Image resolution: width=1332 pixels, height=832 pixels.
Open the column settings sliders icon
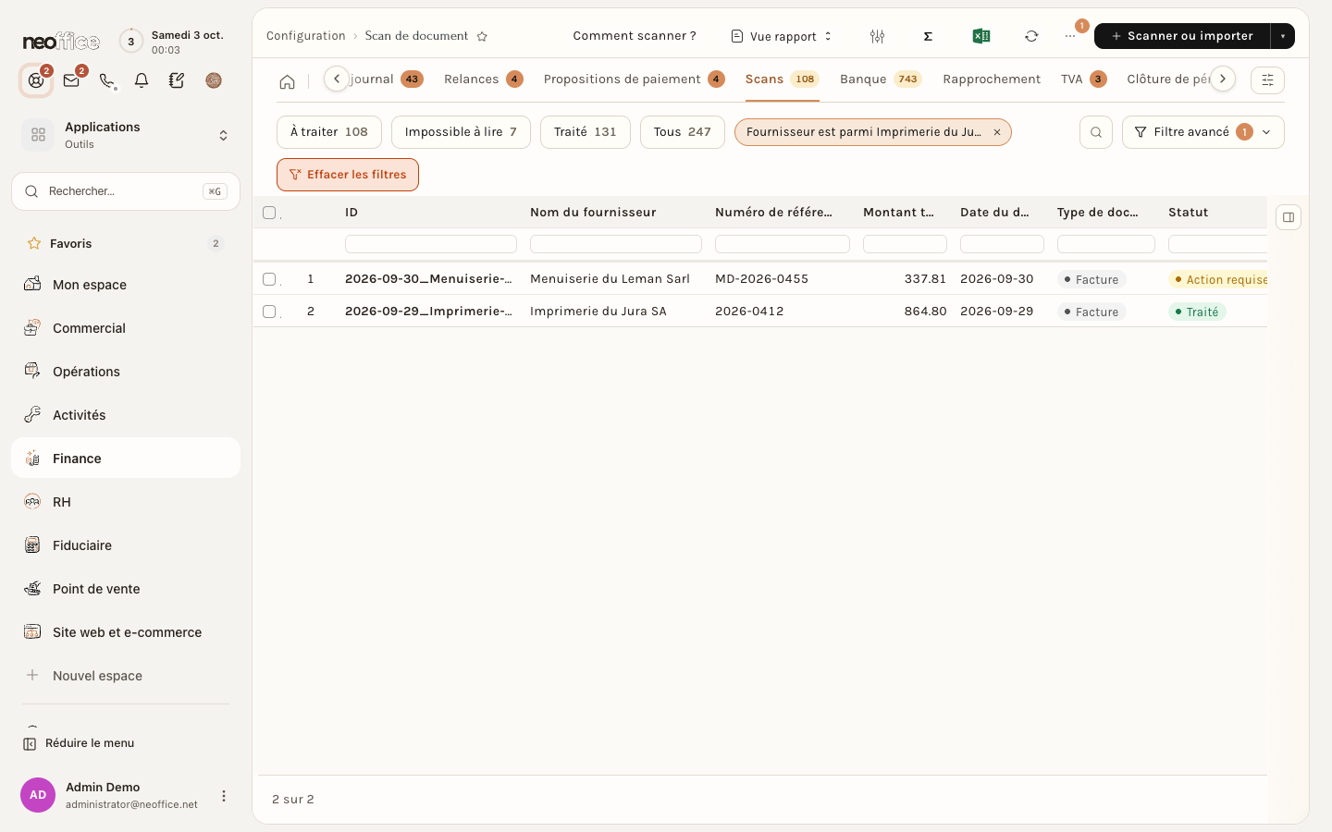(x=877, y=36)
